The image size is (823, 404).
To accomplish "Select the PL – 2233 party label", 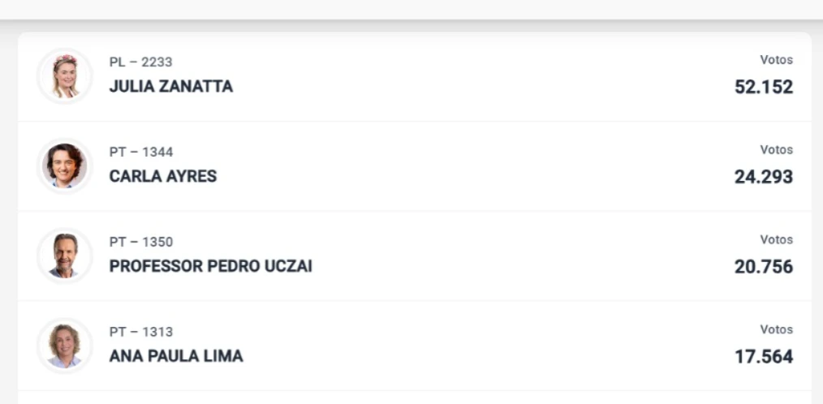I will [x=140, y=62].
